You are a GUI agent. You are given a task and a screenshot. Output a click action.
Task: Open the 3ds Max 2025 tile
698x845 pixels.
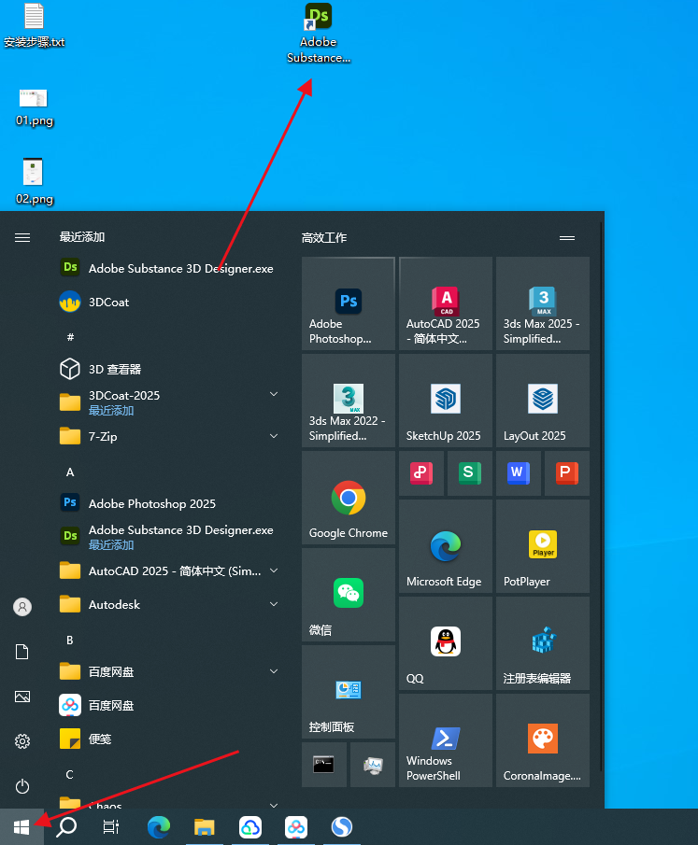click(x=543, y=303)
